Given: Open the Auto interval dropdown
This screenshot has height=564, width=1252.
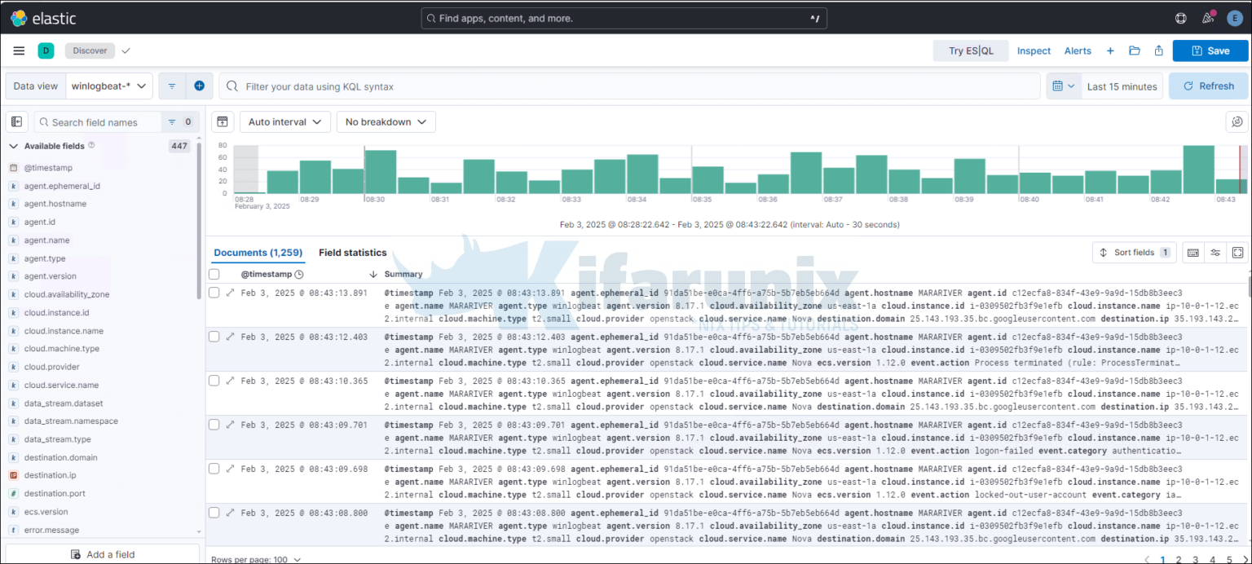Looking at the screenshot, I should coord(284,121).
